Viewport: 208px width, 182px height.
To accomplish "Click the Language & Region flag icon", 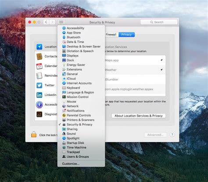I will click(64, 92).
